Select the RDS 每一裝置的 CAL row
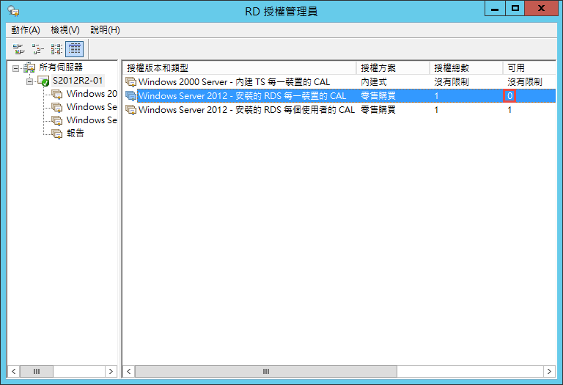563x385 pixels. [x=339, y=96]
